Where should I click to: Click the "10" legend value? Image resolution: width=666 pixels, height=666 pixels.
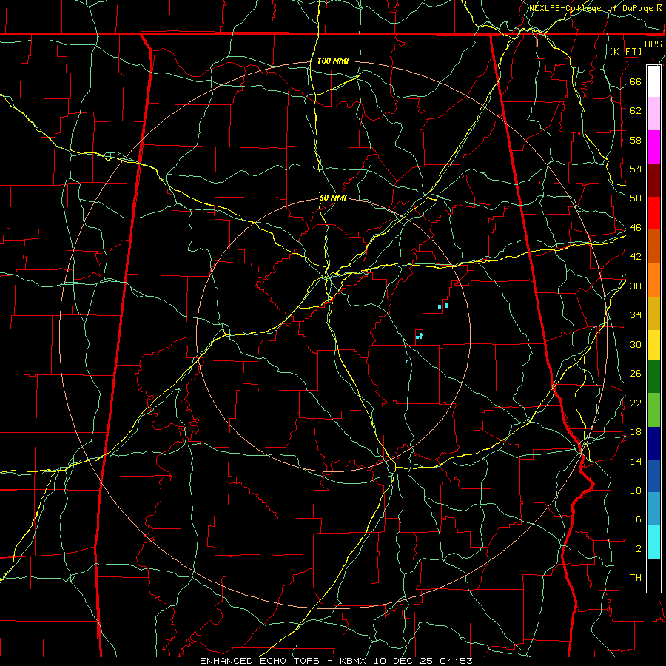636,490
